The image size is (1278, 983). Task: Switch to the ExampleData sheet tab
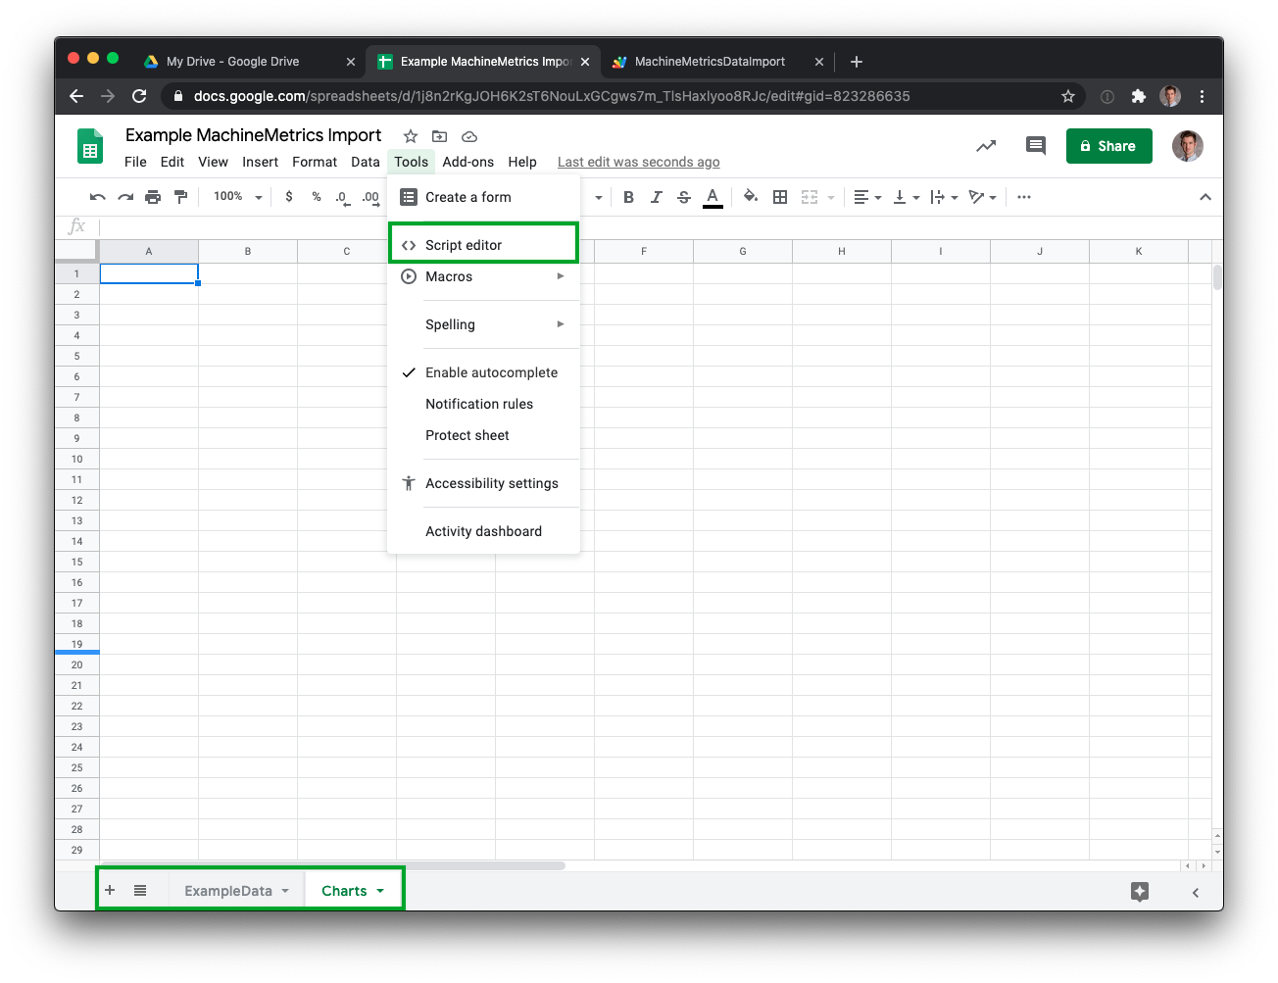pyautogui.click(x=228, y=891)
